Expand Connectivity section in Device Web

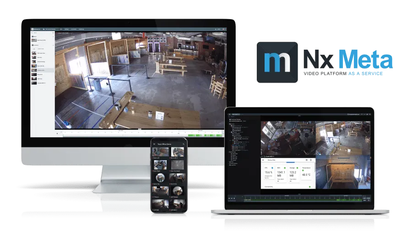pos(288,187)
